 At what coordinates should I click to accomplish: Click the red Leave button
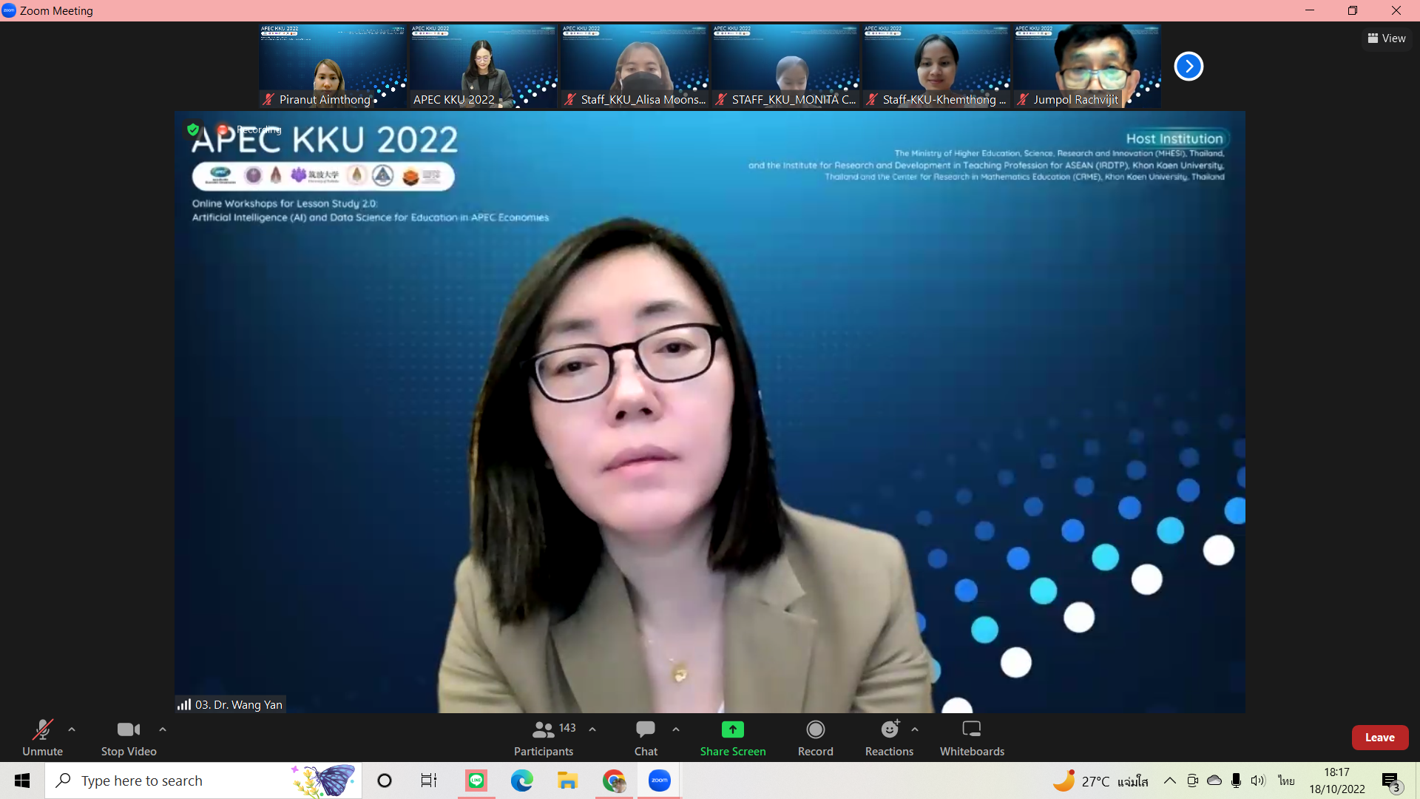tap(1379, 738)
